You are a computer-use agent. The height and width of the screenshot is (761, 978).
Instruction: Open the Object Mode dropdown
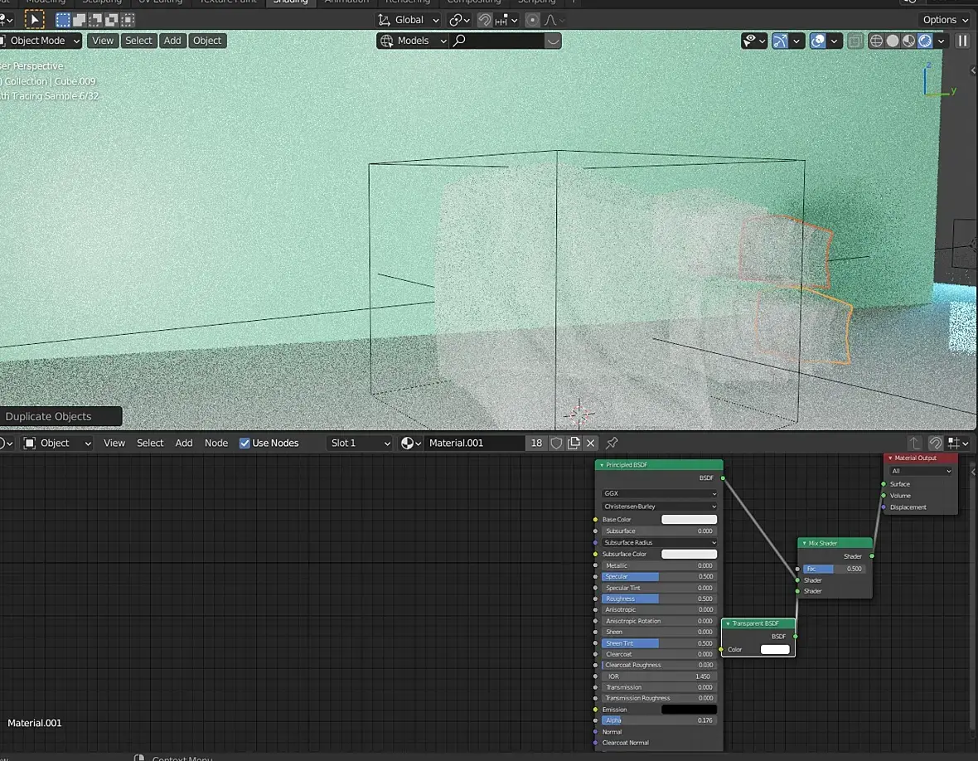(x=41, y=41)
